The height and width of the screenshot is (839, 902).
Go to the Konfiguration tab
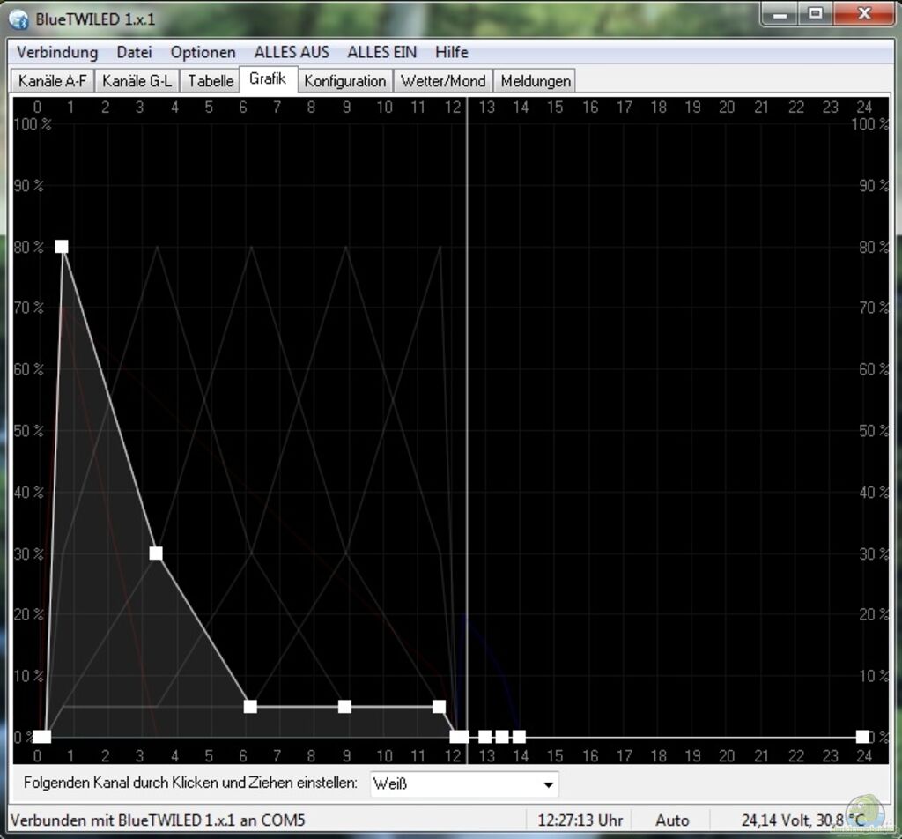point(344,81)
